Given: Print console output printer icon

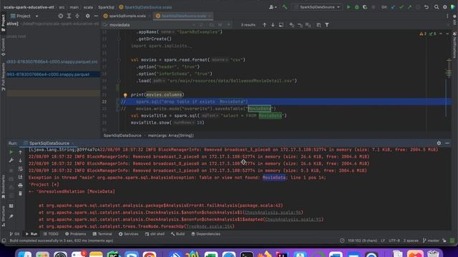Looking at the screenshot, I should [20, 186].
